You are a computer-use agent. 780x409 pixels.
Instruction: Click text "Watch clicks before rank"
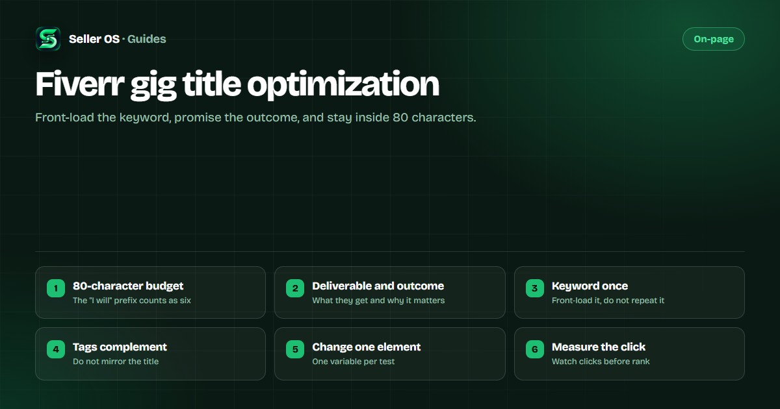(601, 362)
